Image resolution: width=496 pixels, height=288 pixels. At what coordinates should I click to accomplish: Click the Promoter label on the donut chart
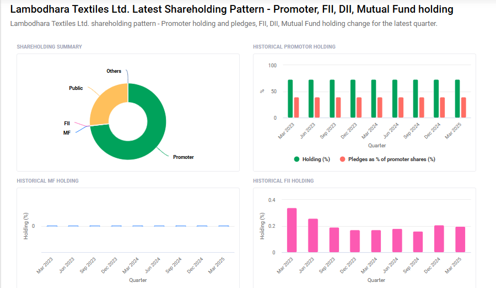[184, 157]
